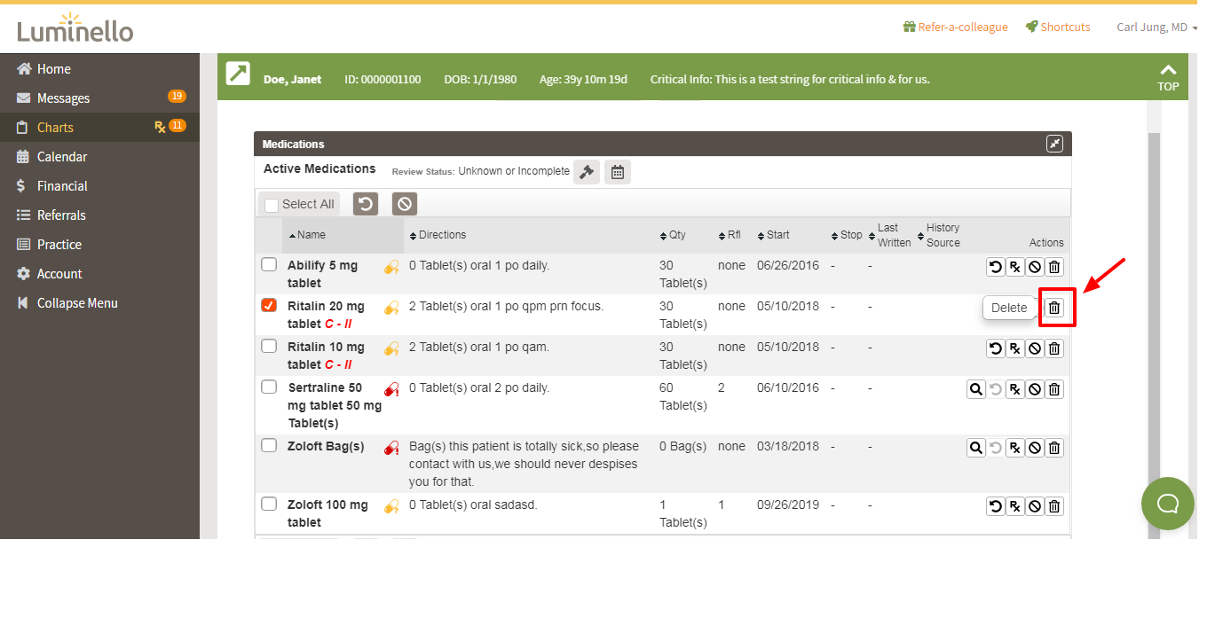Click the discontinue icon for Zoloft 100 mg

[x=1035, y=506]
